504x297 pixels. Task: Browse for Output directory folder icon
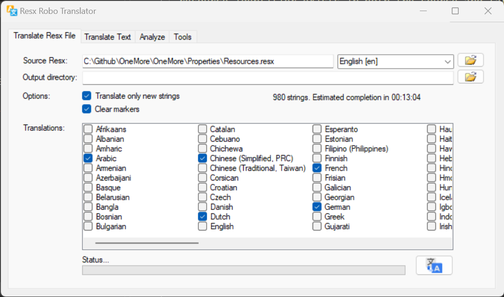pyautogui.click(x=470, y=77)
